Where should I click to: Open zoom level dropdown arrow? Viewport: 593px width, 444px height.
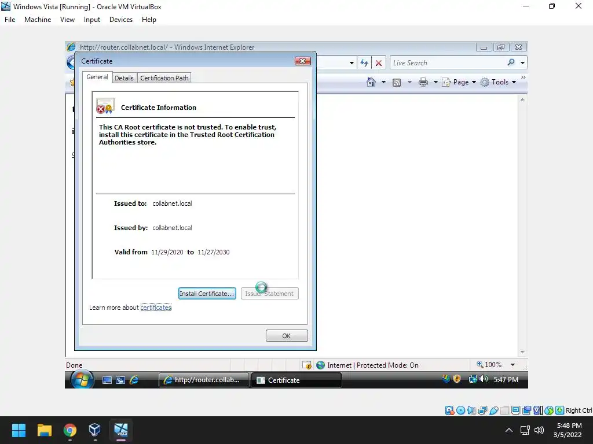(513, 365)
